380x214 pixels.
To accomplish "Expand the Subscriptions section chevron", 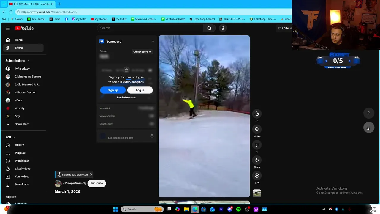I will click(x=28, y=61).
